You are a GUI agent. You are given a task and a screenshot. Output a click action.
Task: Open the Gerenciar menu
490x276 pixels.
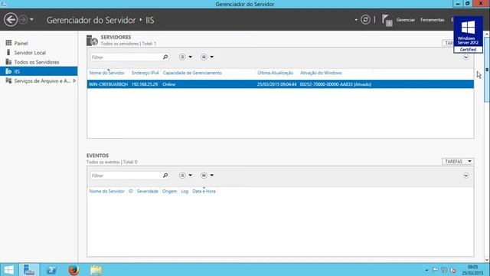pos(405,20)
